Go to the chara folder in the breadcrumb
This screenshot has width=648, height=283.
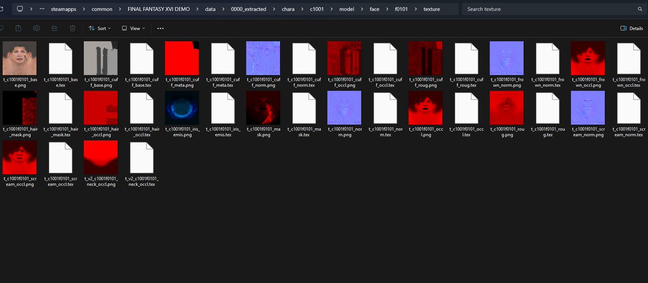click(288, 9)
